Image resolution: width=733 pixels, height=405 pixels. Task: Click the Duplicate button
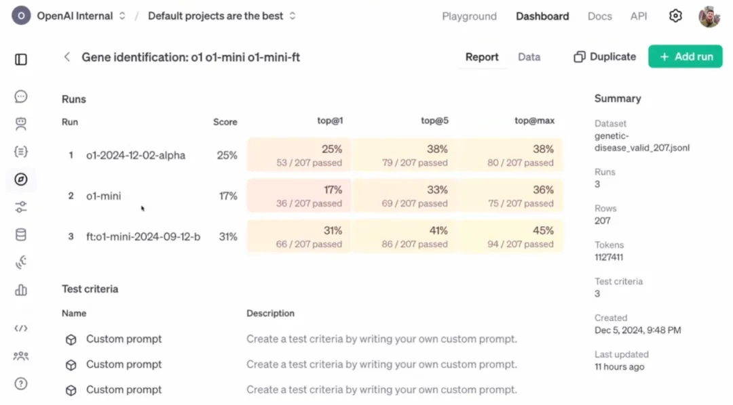tap(605, 57)
